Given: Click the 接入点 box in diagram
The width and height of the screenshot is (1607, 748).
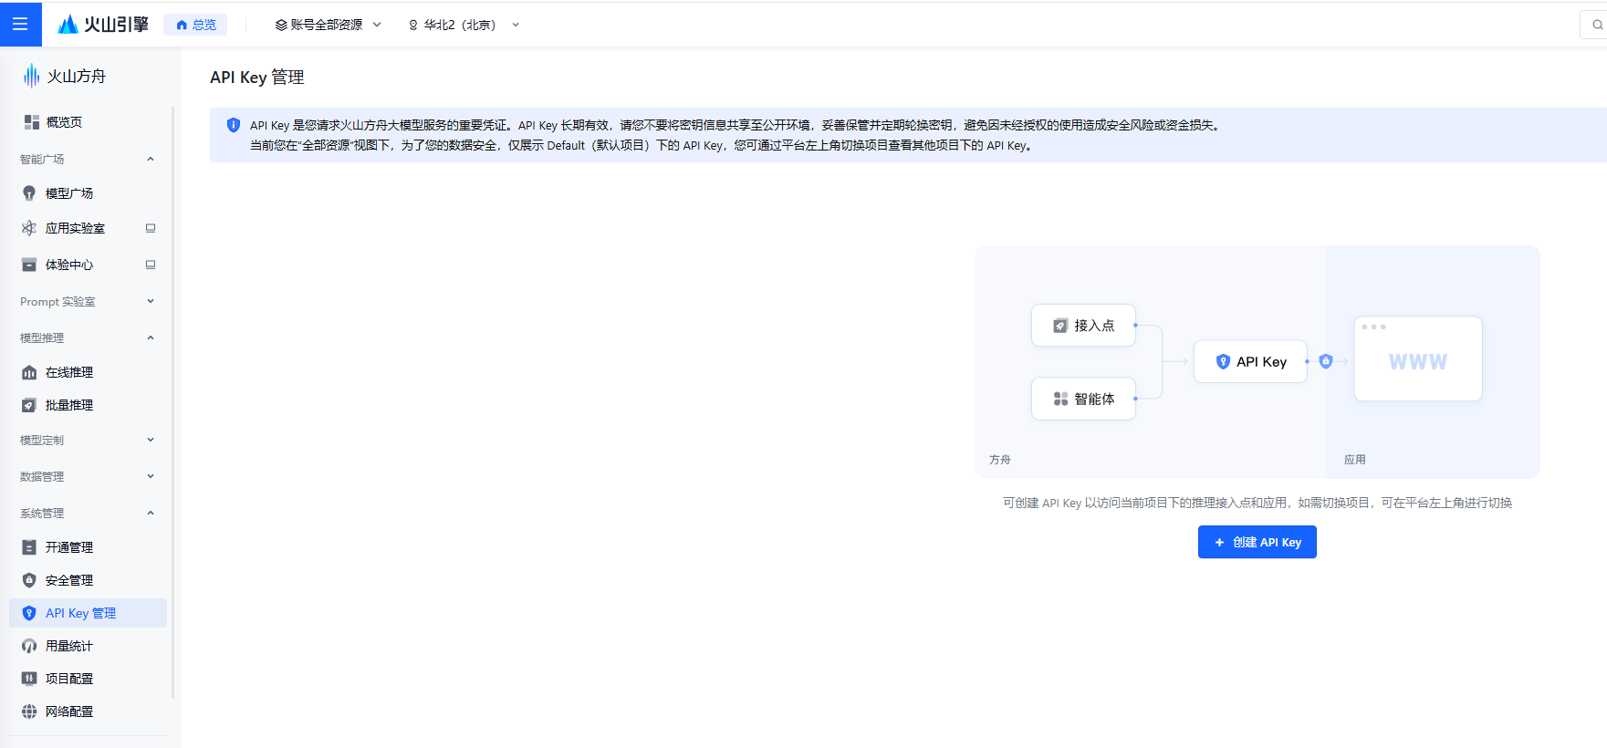Looking at the screenshot, I should [1083, 326].
